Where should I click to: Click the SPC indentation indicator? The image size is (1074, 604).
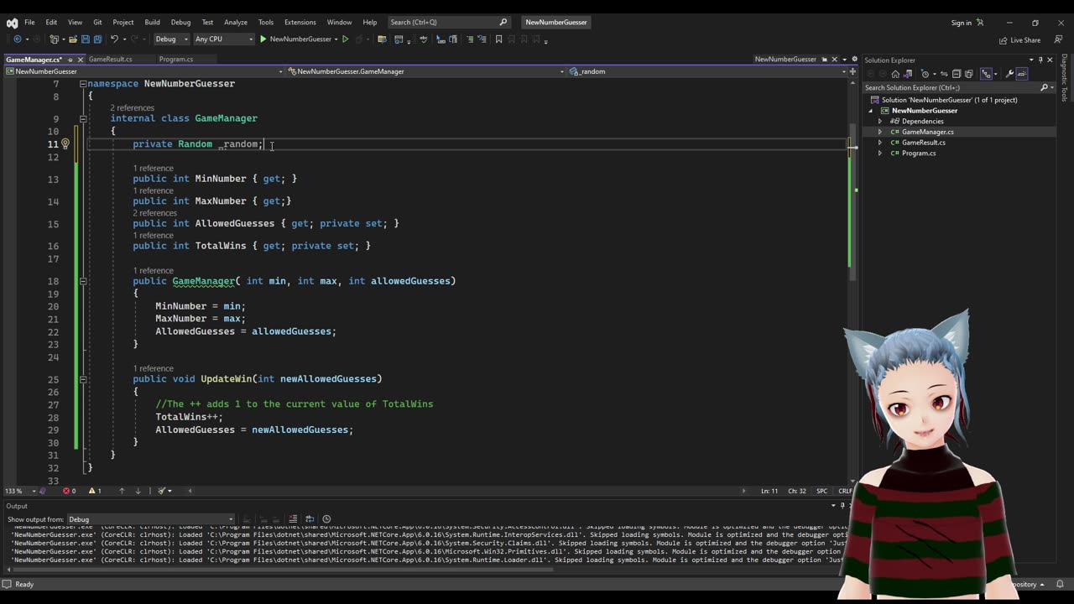click(x=821, y=491)
